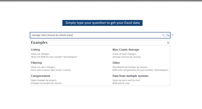Select example "Changes by project by closure."

pos(47,83)
